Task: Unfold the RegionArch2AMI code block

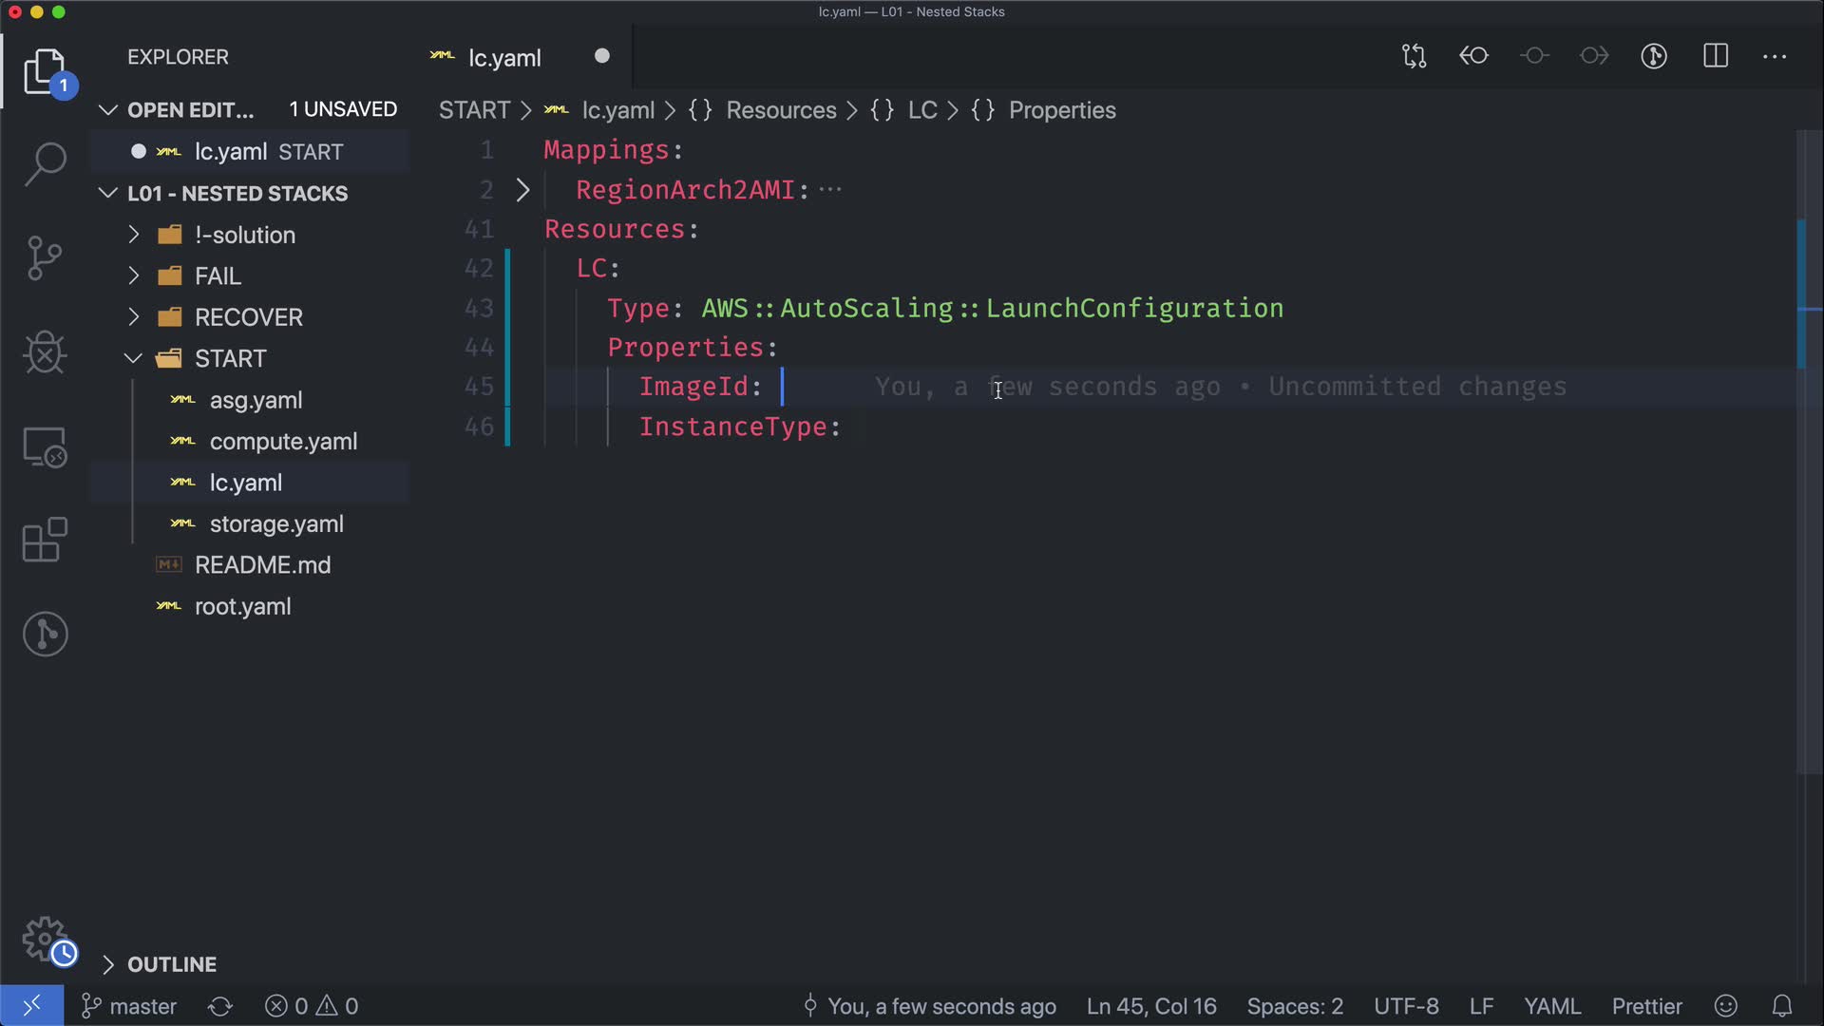Action: 522,190
